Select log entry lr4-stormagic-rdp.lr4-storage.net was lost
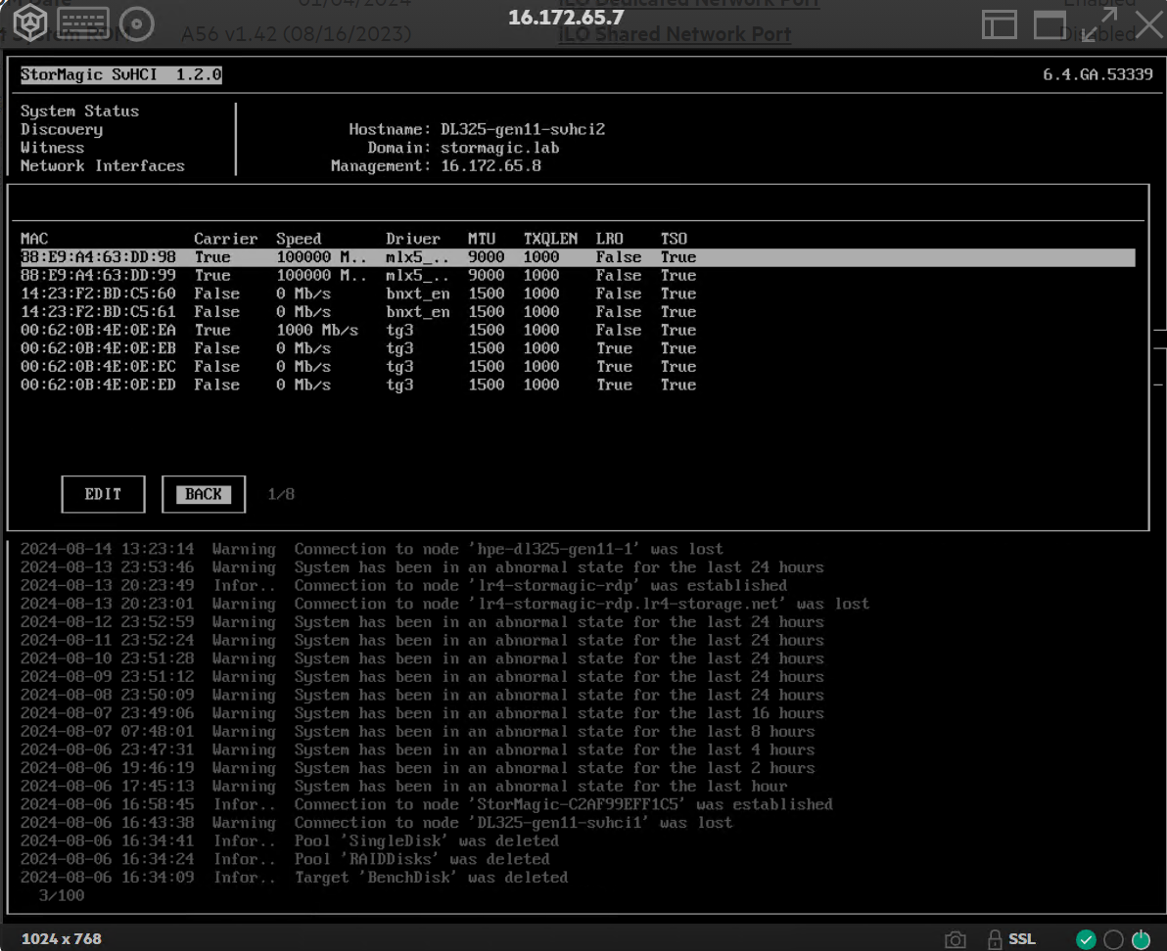The width and height of the screenshot is (1167, 951). (x=444, y=604)
